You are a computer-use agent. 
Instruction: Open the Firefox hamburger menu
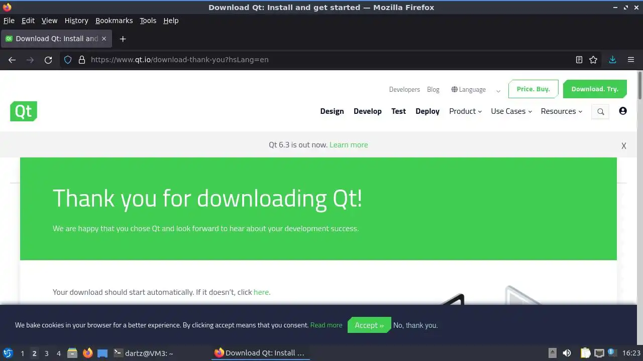click(631, 60)
